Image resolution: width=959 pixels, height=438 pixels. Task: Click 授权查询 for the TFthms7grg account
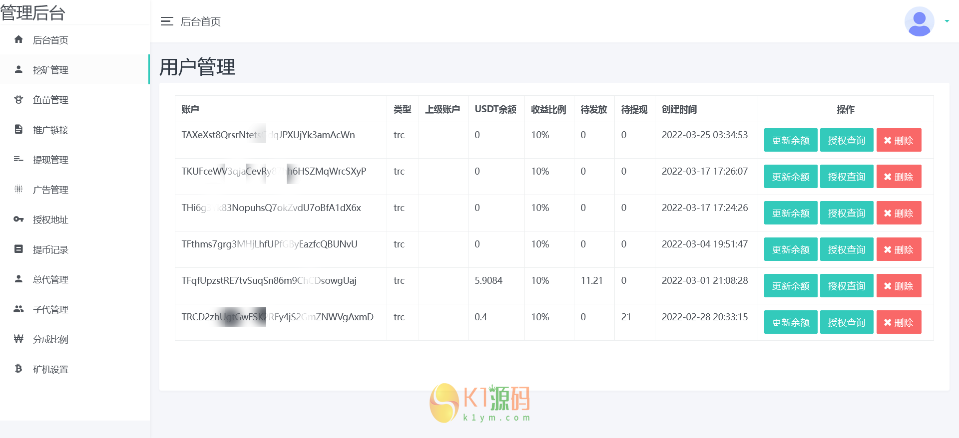(847, 249)
